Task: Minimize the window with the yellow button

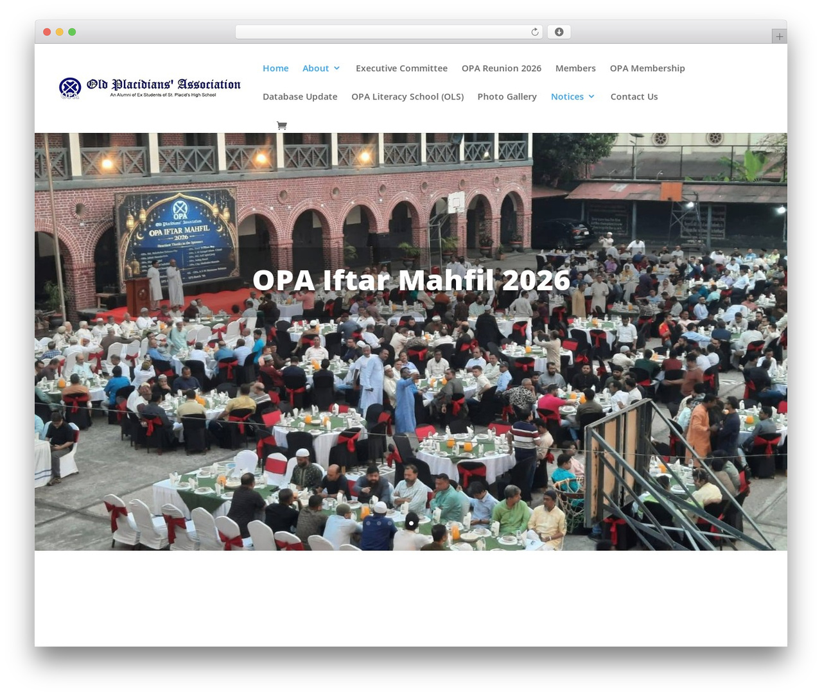Action: (x=59, y=32)
